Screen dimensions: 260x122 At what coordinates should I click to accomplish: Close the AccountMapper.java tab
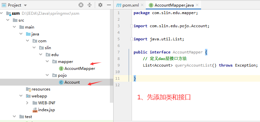tap(197, 5)
